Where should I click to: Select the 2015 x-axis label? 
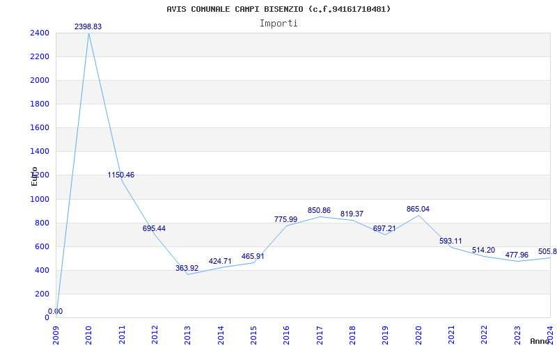[x=253, y=335]
